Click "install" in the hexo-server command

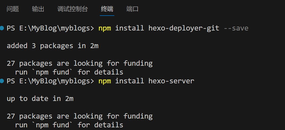click(x=130, y=81)
